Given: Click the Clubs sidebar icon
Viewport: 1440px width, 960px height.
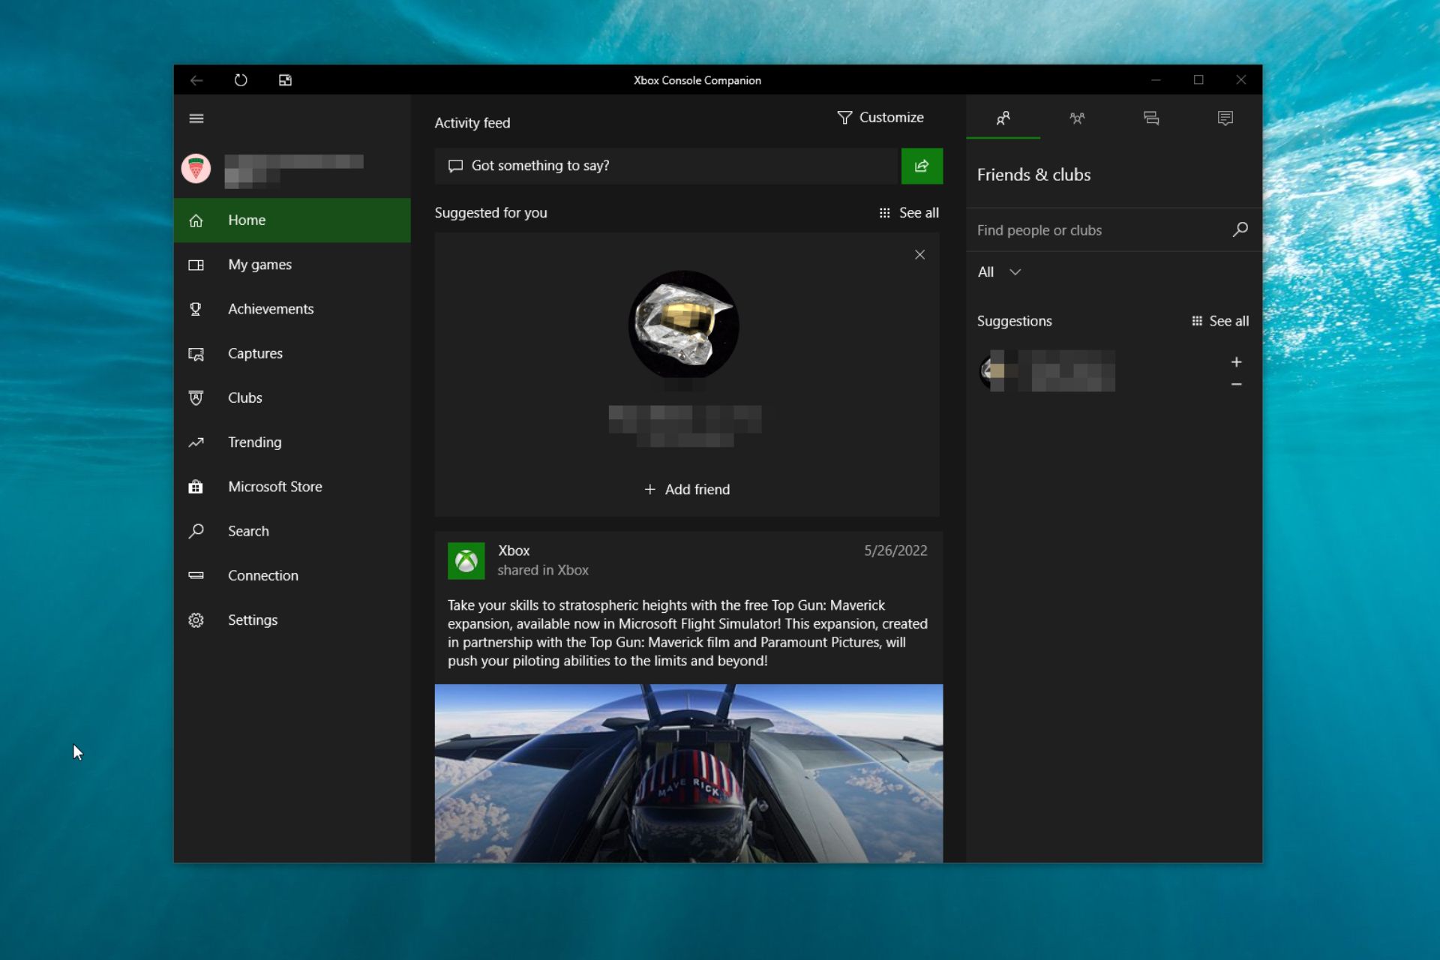Looking at the screenshot, I should click(196, 397).
